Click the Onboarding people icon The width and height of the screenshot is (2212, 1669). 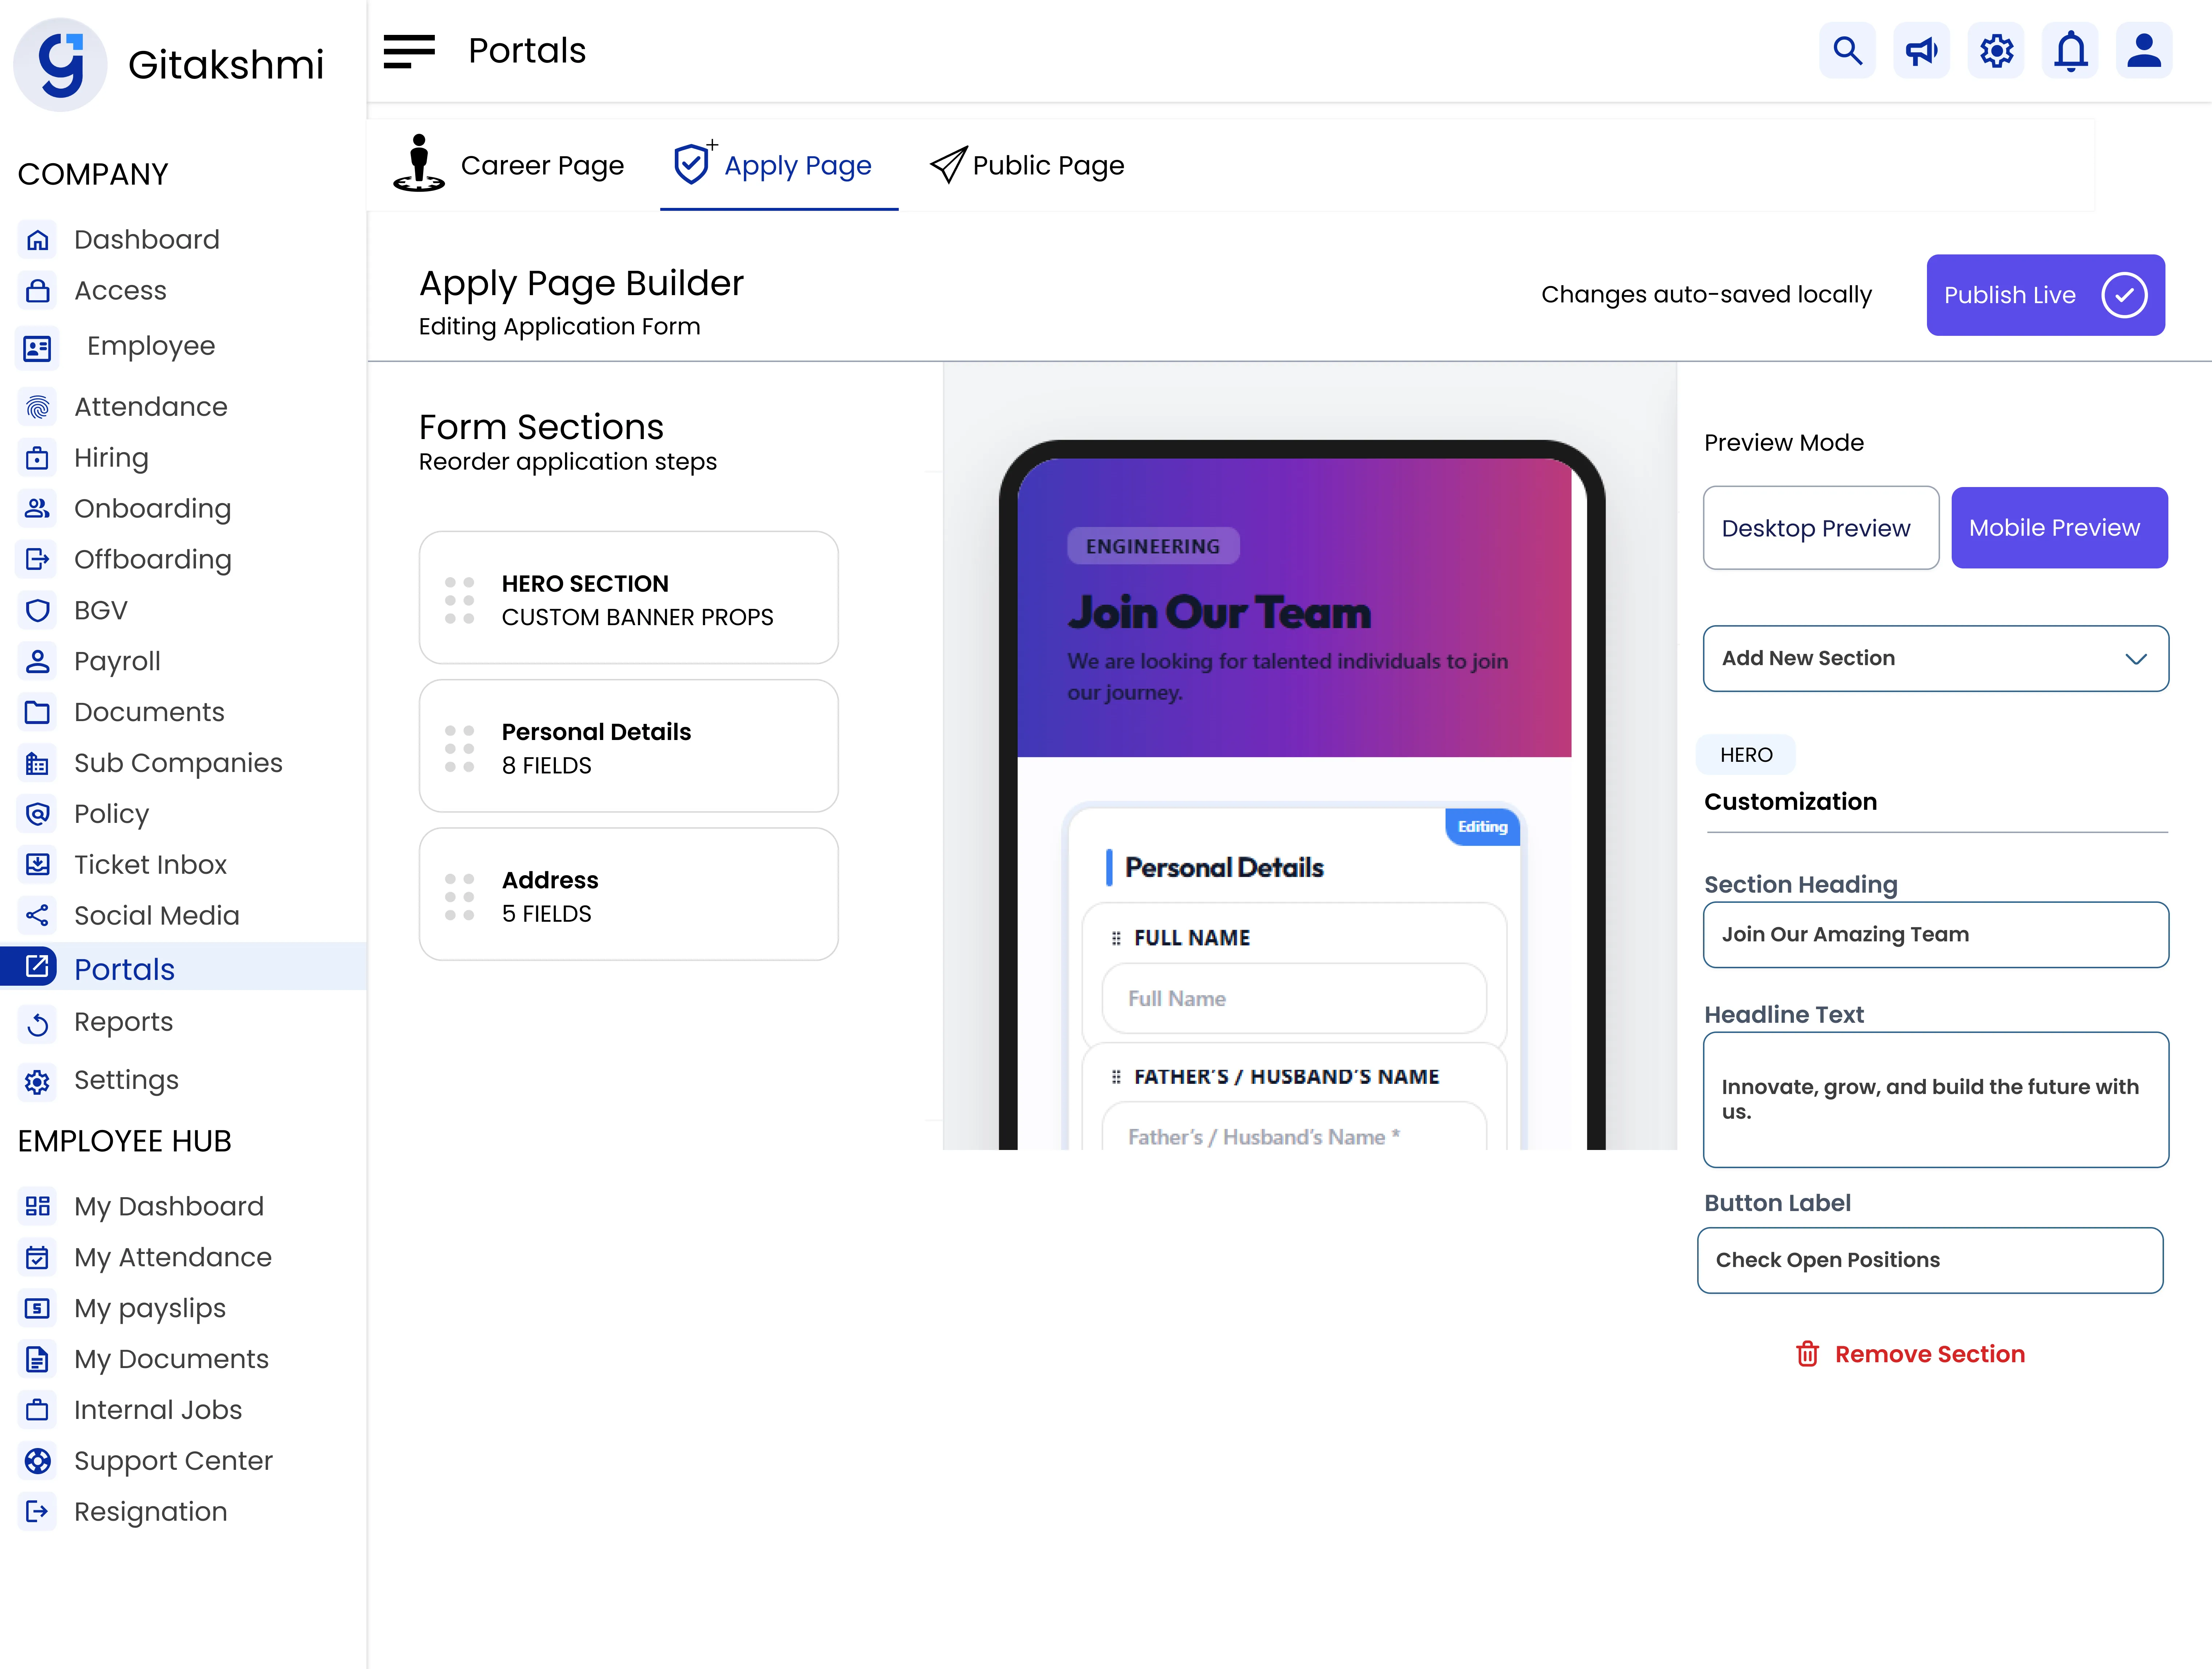[37, 509]
